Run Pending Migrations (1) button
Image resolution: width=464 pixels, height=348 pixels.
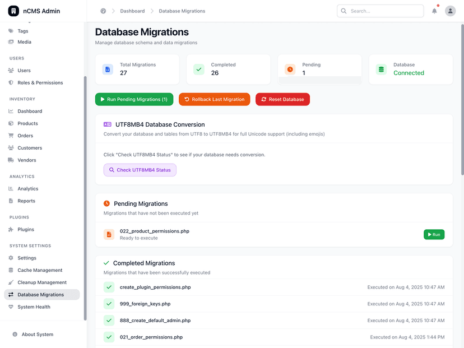(134, 99)
